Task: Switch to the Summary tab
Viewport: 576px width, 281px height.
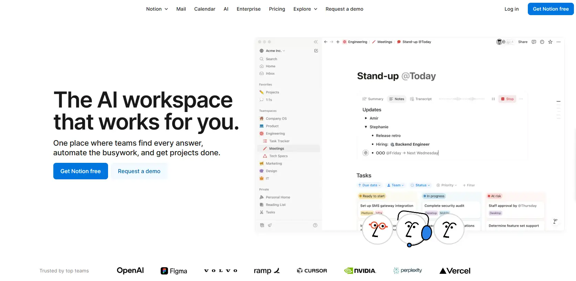Action: [x=373, y=99]
